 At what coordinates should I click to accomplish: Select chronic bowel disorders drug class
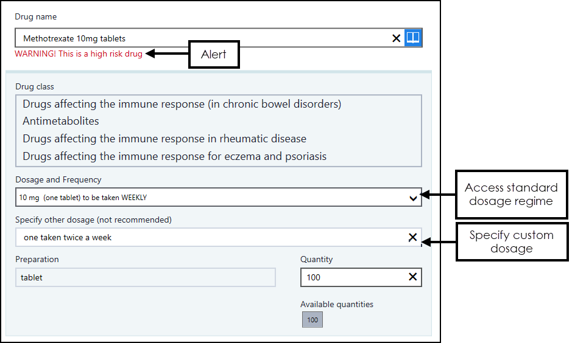tap(182, 104)
